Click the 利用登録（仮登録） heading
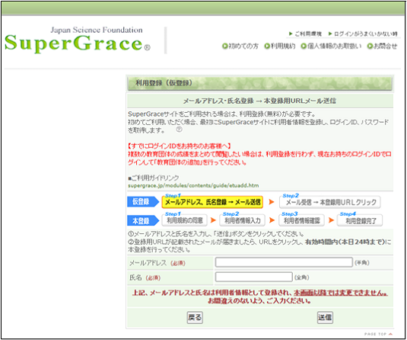This screenshot has height=340, width=407. tap(164, 83)
